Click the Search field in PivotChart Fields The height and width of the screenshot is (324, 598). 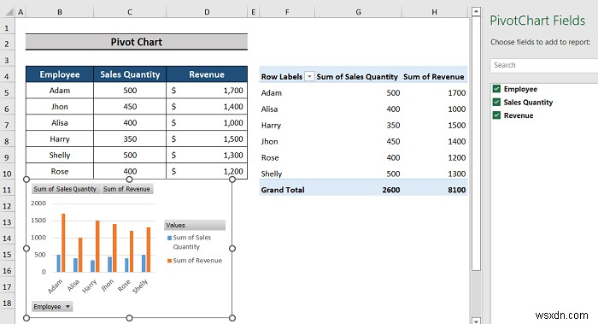pyautogui.click(x=544, y=65)
